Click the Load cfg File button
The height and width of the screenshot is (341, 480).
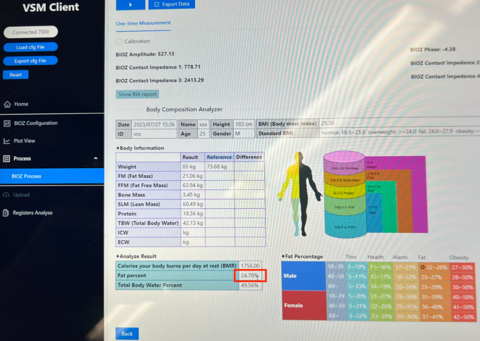(x=30, y=48)
